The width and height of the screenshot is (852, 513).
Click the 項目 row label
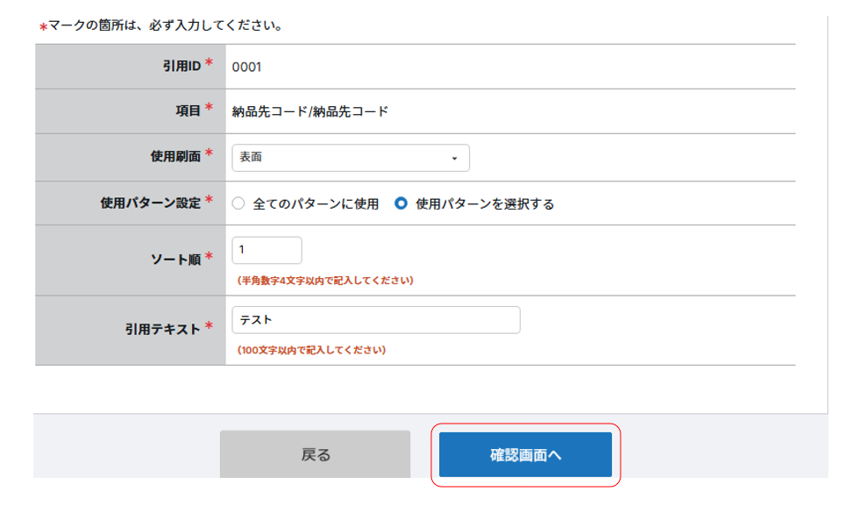pos(188,111)
